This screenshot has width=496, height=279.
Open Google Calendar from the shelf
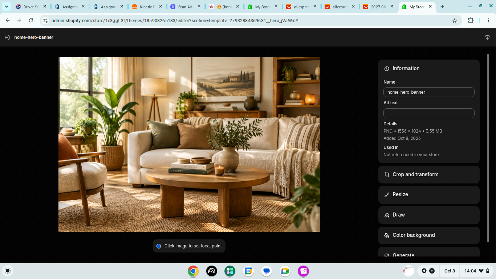tap(248, 271)
